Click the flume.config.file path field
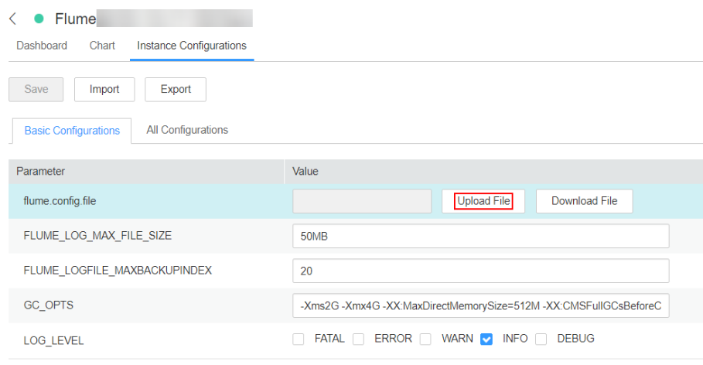This screenshot has height=365, width=703. [x=362, y=201]
